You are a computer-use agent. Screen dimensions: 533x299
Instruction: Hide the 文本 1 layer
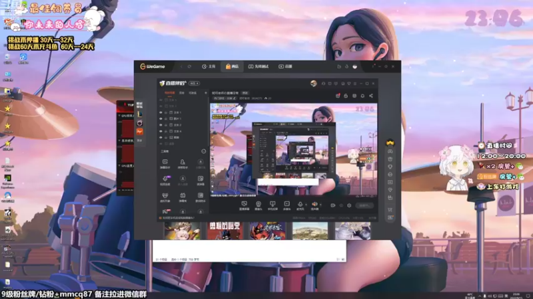[x=161, y=112]
